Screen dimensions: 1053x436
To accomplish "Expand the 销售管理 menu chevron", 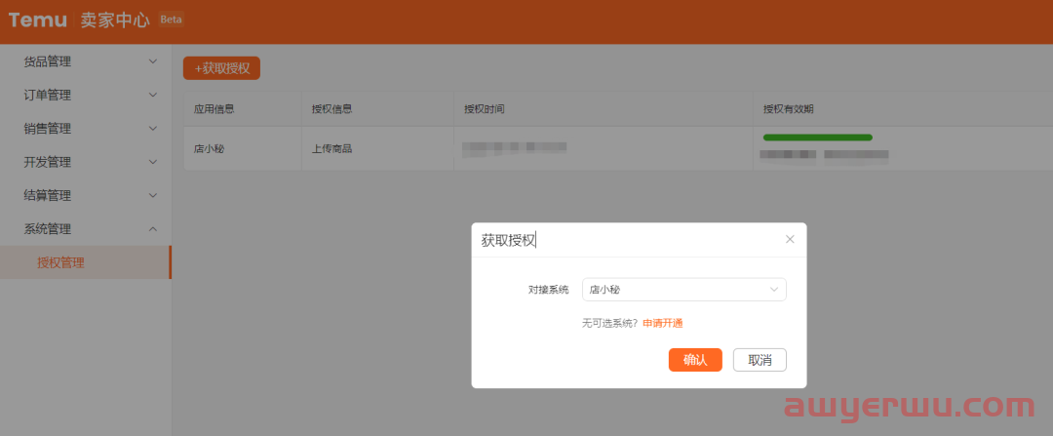I will 153,129.
